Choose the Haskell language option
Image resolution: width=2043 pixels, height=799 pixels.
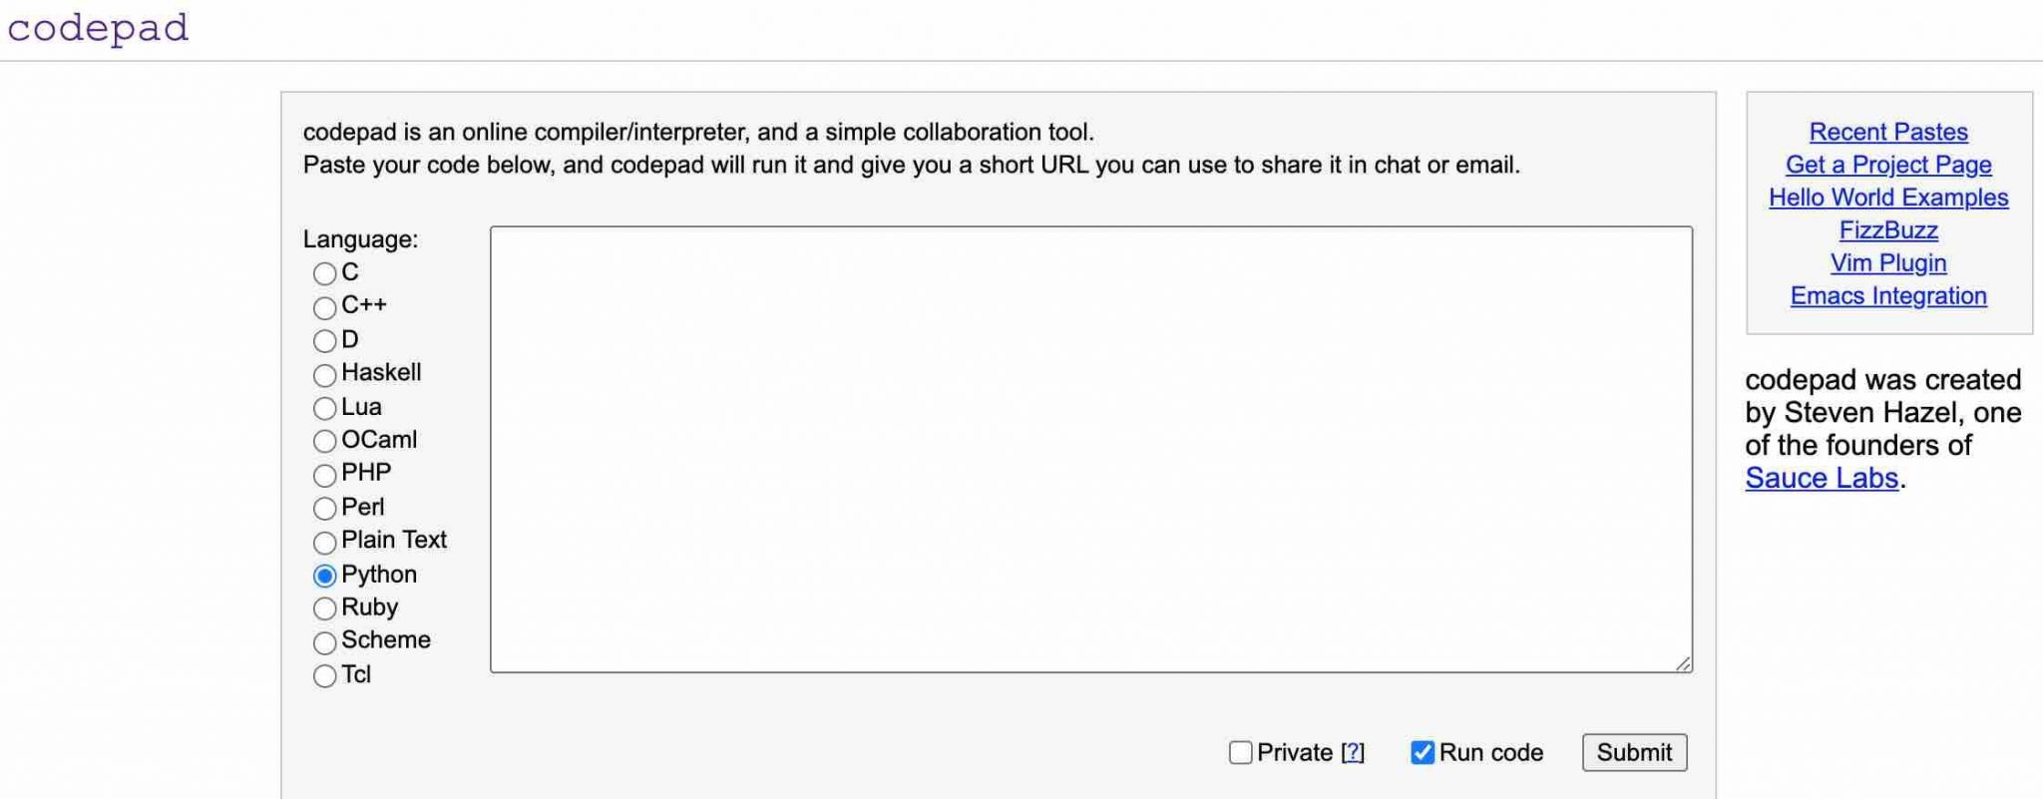(323, 374)
